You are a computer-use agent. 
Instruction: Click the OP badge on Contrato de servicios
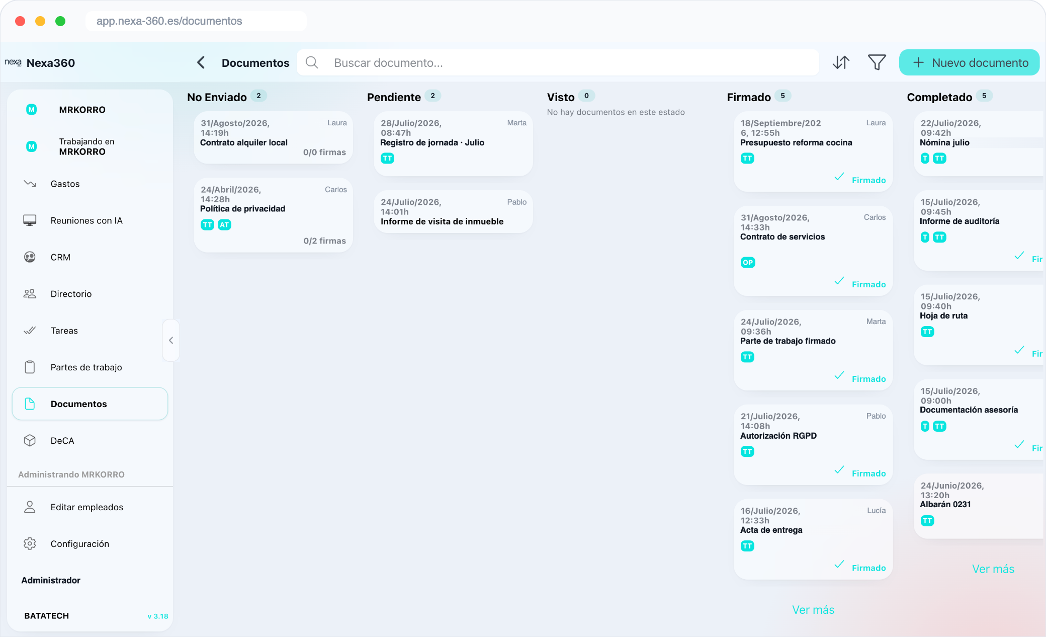(748, 263)
